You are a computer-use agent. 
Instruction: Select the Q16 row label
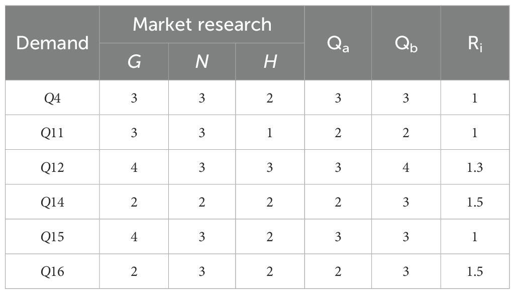pyautogui.click(x=52, y=271)
